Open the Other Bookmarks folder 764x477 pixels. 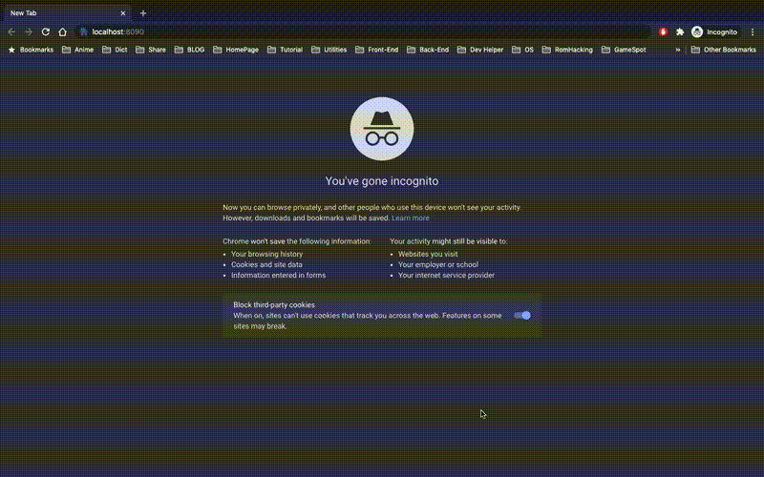coord(724,50)
